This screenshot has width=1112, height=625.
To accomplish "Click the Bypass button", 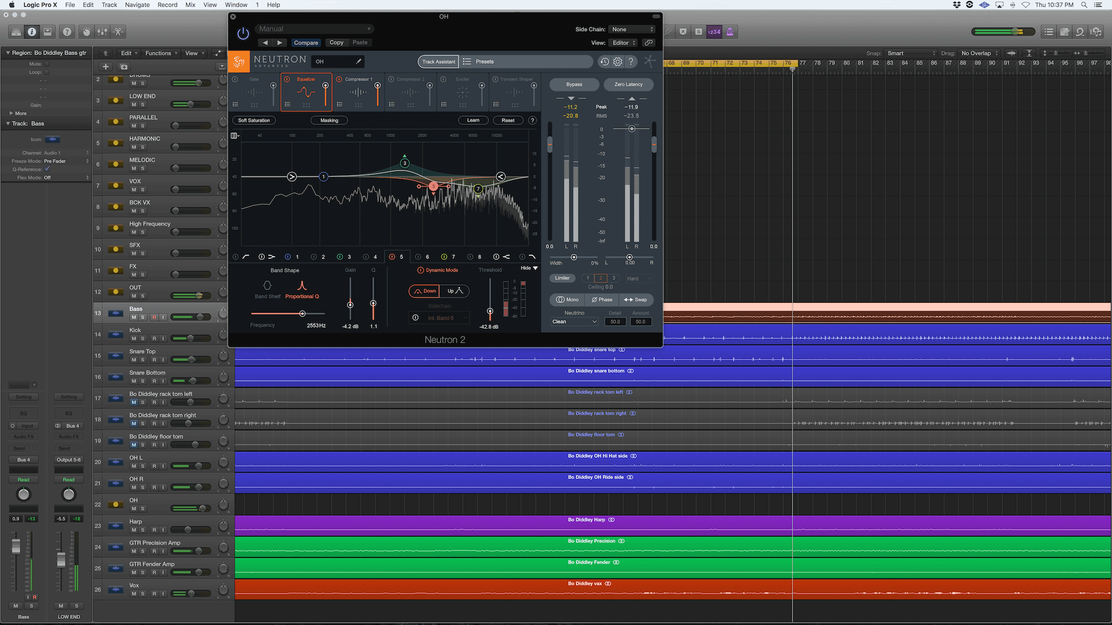I will tap(574, 84).
